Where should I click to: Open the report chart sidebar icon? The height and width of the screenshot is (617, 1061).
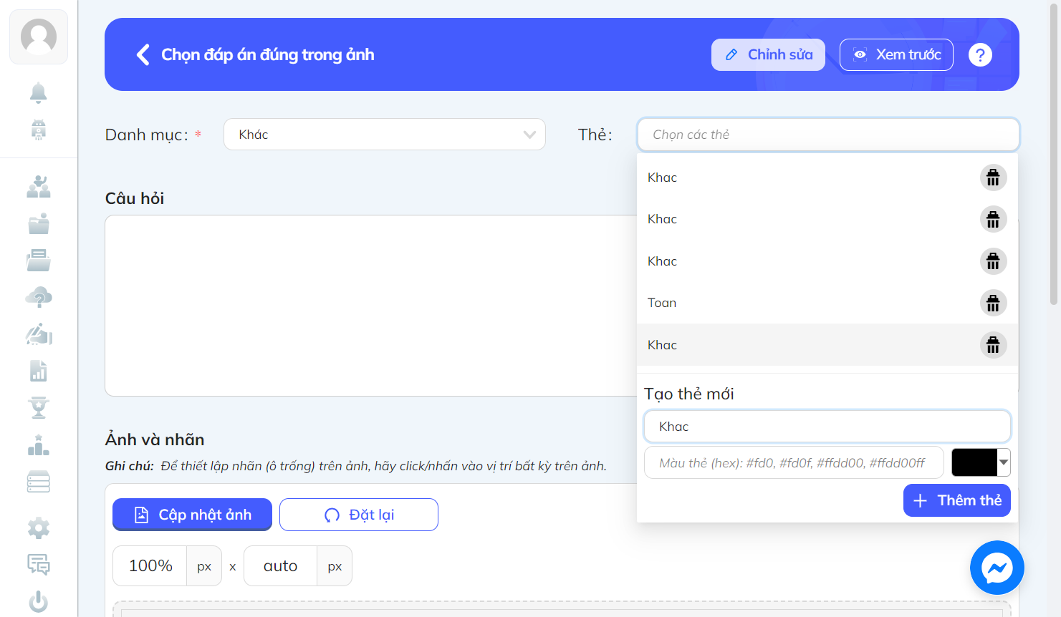click(x=39, y=371)
